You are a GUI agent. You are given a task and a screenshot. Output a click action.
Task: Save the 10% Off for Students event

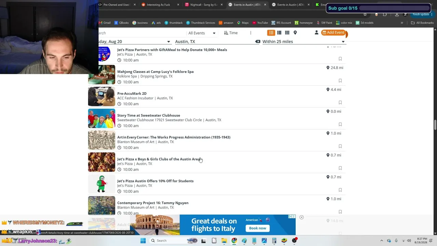click(x=340, y=190)
